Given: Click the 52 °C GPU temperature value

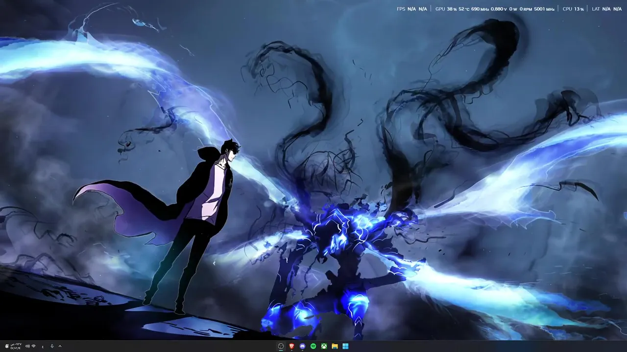Looking at the screenshot, I should pyautogui.click(x=464, y=9).
